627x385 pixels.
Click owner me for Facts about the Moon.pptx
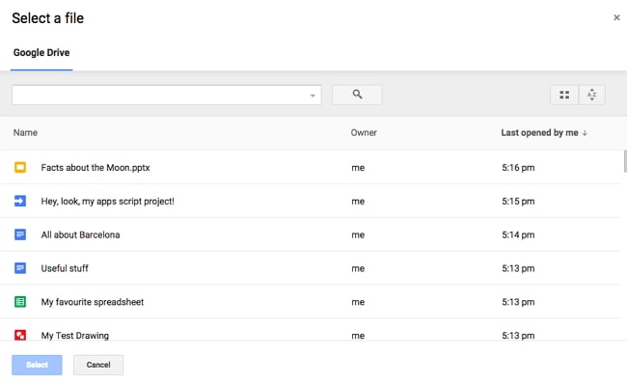click(x=358, y=168)
